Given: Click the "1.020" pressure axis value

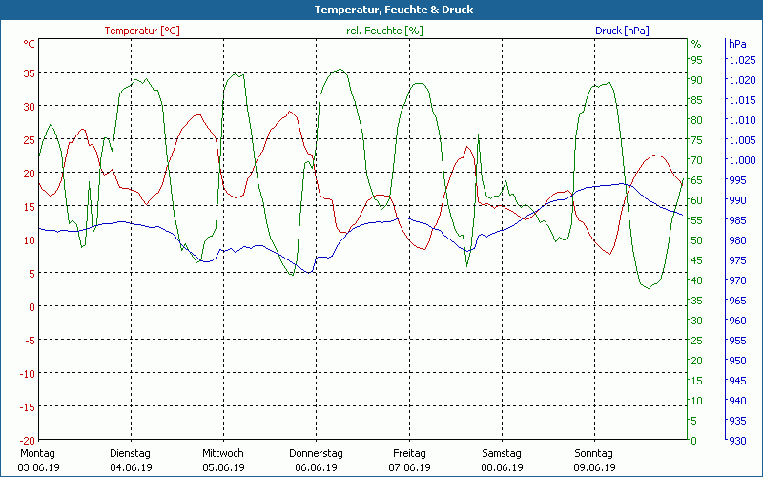Looking at the screenshot, I should tap(742, 80).
